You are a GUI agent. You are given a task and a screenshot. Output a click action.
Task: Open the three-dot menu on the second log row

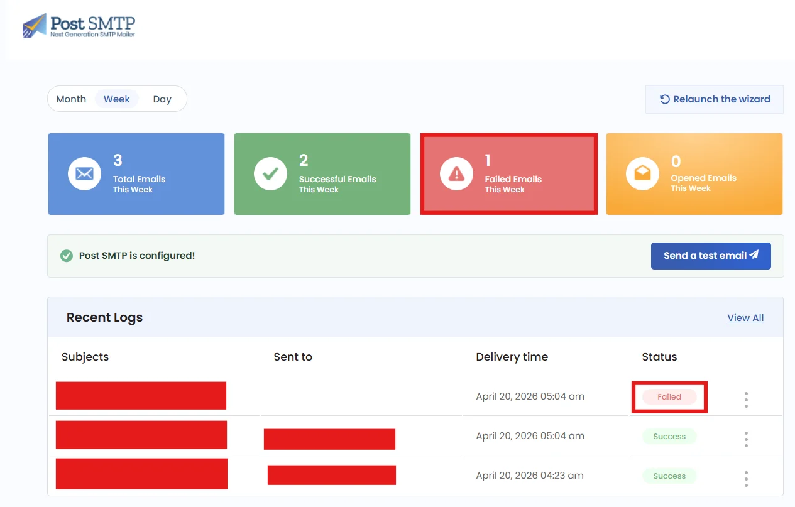(x=745, y=439)
